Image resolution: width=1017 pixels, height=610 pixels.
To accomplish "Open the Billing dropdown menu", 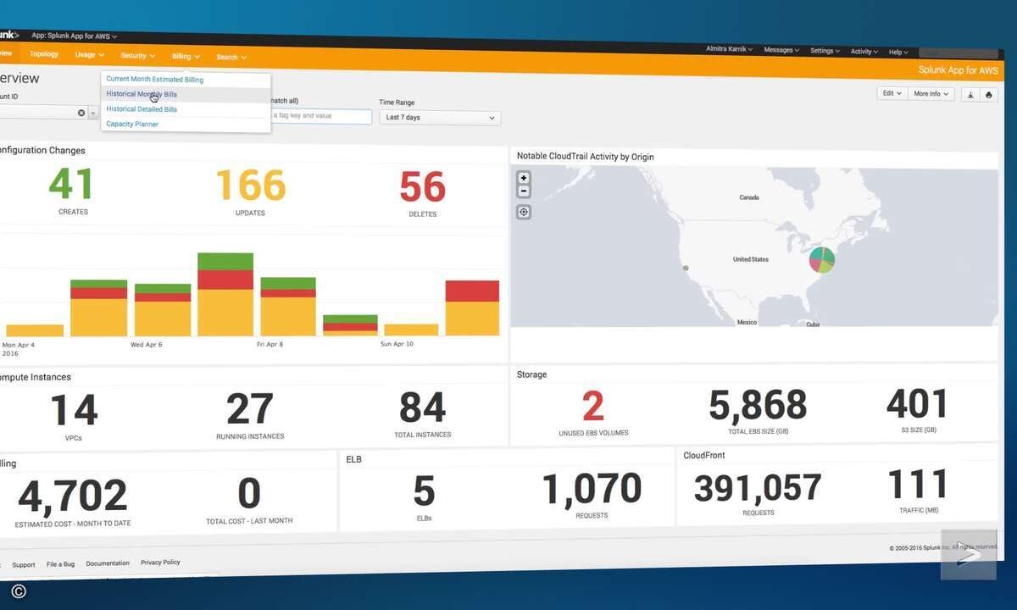I will [186, 57].
